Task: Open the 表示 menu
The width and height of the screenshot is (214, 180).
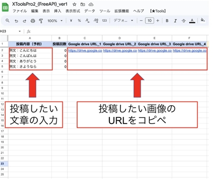Action: pyautogui.click(x=46, y=11)
